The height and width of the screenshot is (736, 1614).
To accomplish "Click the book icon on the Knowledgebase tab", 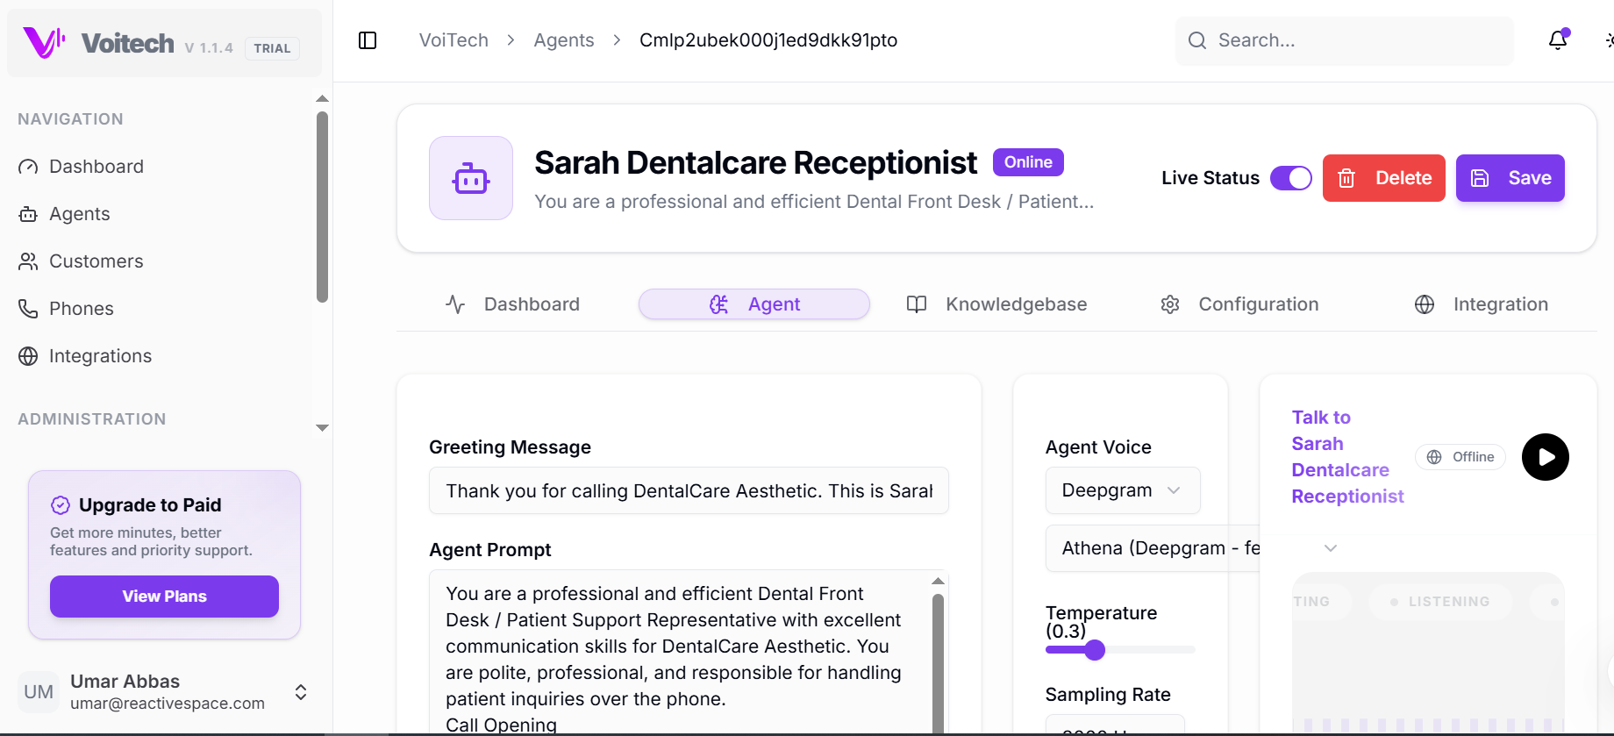I will (917, 304).
